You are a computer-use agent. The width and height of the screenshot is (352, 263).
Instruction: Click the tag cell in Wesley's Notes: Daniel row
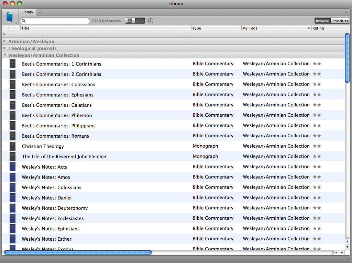pos(276,198)
